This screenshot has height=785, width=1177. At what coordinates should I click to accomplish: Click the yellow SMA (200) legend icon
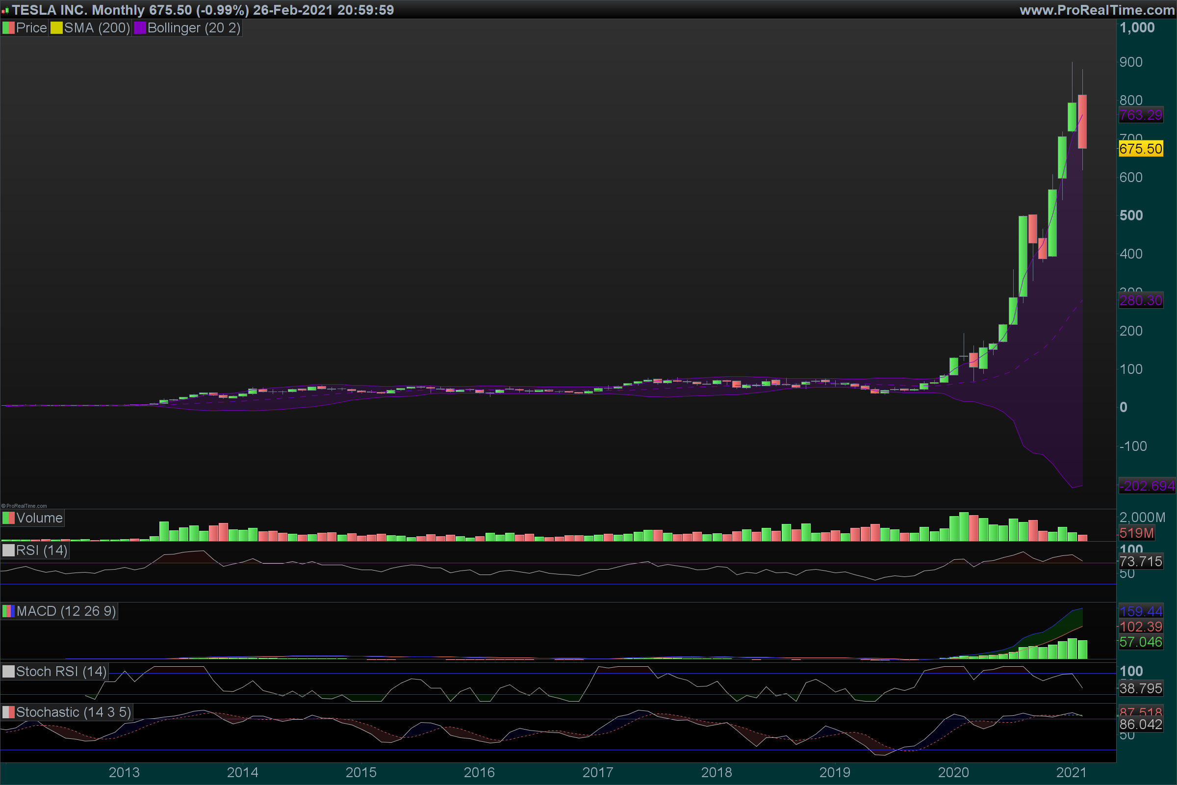[x=56, y=28]
